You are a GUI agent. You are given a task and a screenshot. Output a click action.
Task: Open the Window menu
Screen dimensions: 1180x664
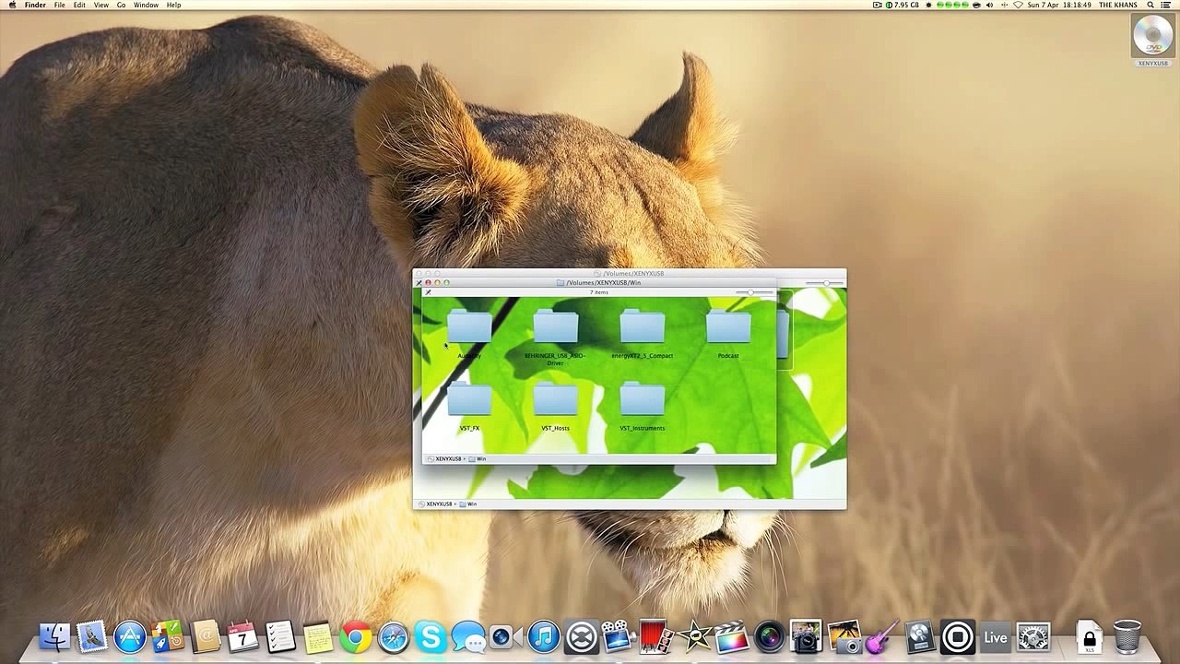coord(146,5)
